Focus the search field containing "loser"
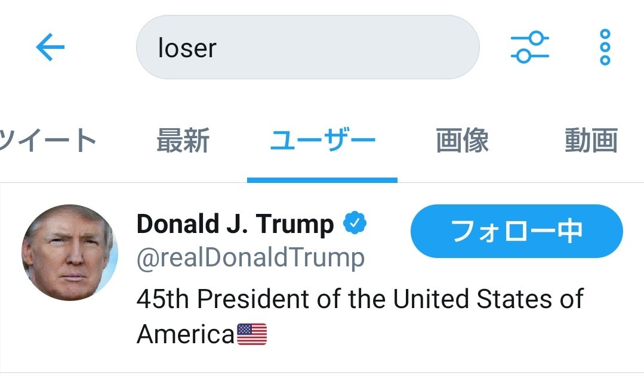Image resolution: width=644 pixels, height=376 pixels. (x=334, y=48)
